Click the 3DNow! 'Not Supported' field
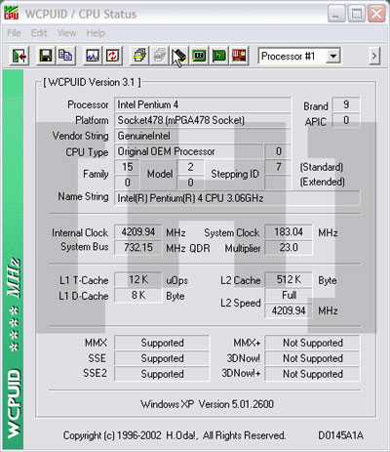Viewport: 390px width, 452px height. 313,358
